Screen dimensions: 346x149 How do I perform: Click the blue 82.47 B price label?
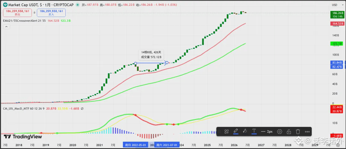click(337, 67)
